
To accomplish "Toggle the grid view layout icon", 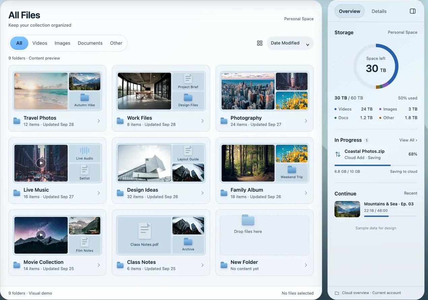I will [x=259, y=43].
